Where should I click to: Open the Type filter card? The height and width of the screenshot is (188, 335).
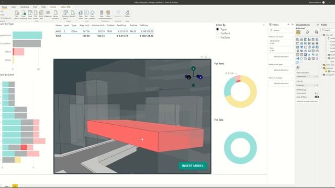[281, 49]
